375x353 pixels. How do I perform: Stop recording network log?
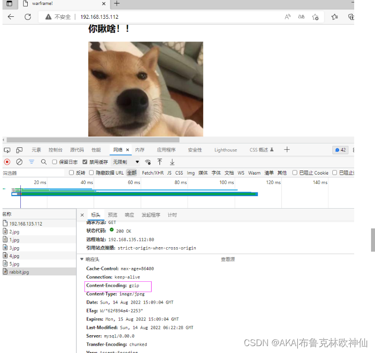[x=7, y=162]
